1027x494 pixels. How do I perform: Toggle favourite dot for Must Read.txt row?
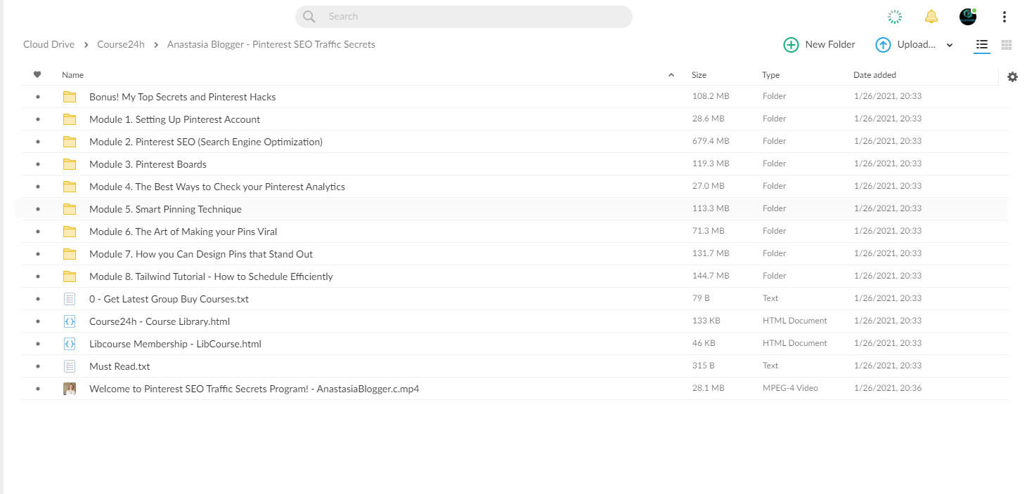[38, 366]
